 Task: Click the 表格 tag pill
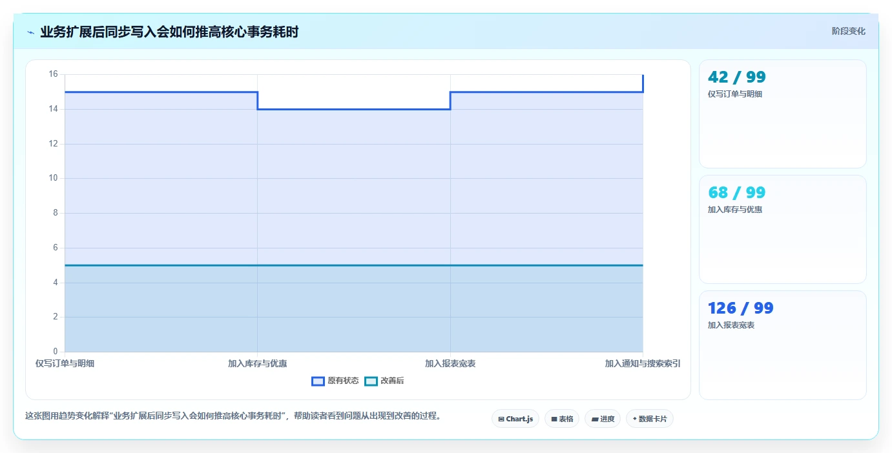point(562,419)
